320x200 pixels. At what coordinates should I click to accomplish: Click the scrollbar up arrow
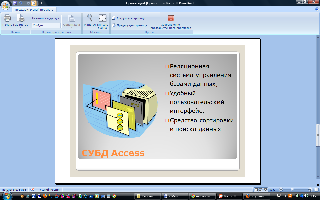coord(318,37)
